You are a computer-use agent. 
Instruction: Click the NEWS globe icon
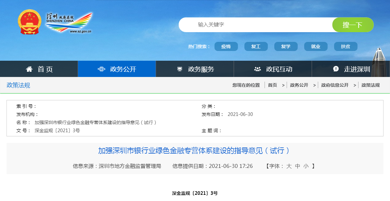tap(101, 69)
